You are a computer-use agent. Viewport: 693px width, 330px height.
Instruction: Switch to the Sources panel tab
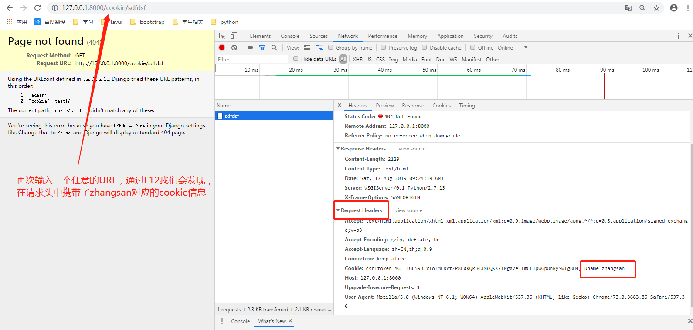319,36
